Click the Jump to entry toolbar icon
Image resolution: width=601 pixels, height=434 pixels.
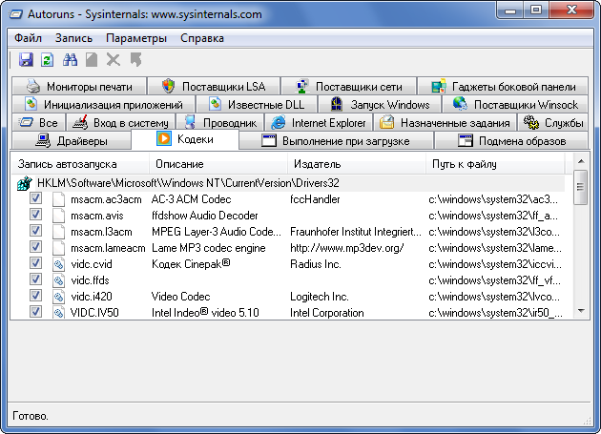pyautogui.click(x=135, y=60)
